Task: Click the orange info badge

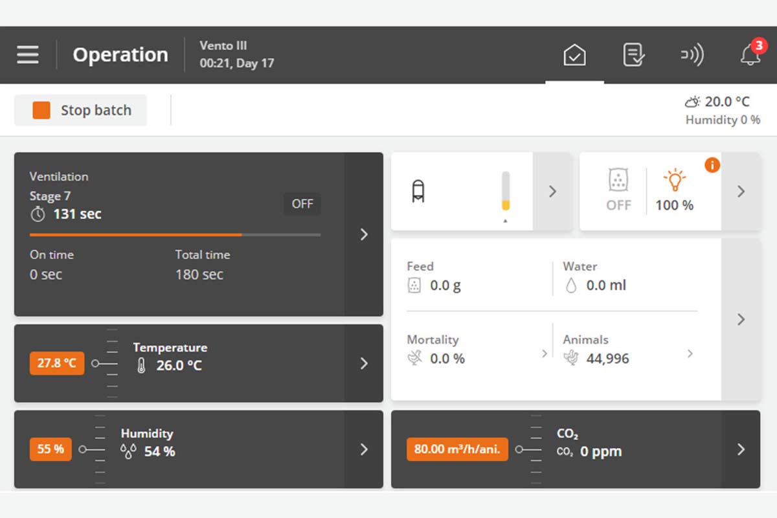Action: coord(712,165)
